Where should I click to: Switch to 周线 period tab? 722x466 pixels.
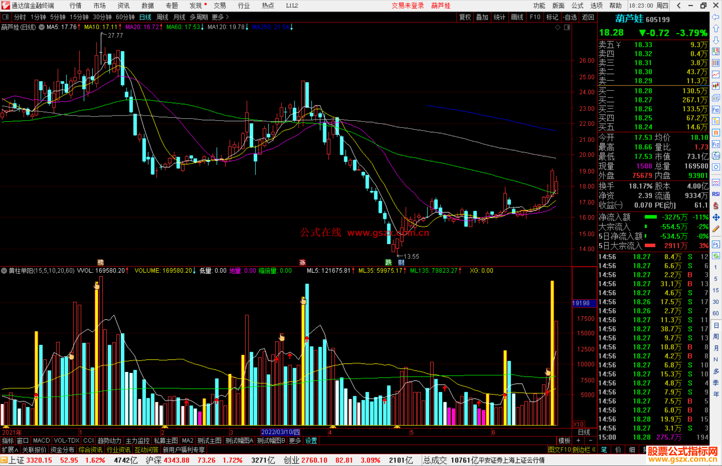click(162, 17)
